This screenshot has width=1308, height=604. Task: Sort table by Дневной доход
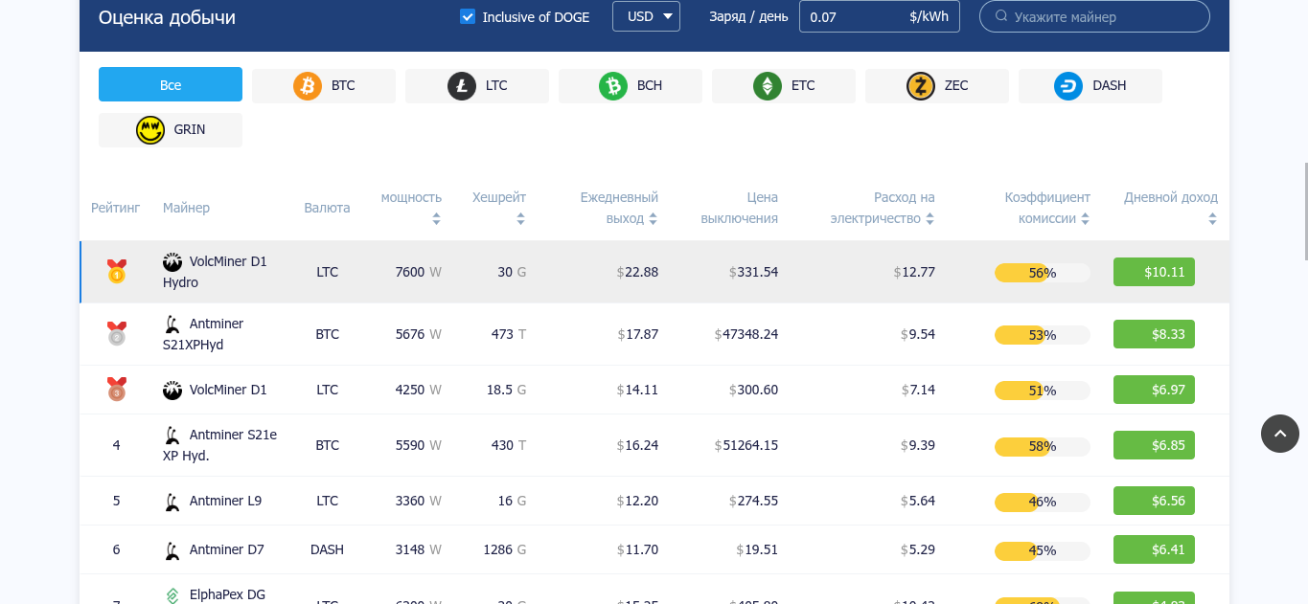click(x=1212, y=219)
